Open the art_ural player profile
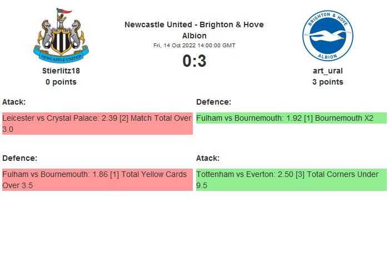Screen dimensions: 389x256 coord(328,71)
